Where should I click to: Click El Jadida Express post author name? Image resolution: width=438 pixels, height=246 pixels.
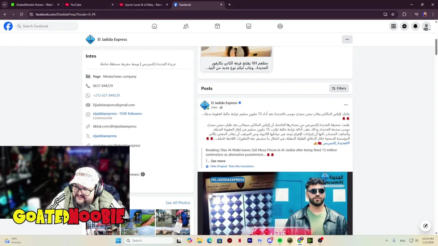(224, 103)
